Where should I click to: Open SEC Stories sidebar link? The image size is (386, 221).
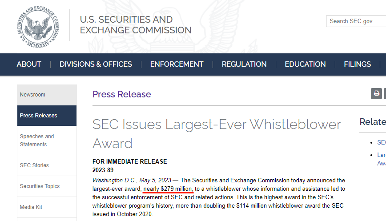[47, 165]
